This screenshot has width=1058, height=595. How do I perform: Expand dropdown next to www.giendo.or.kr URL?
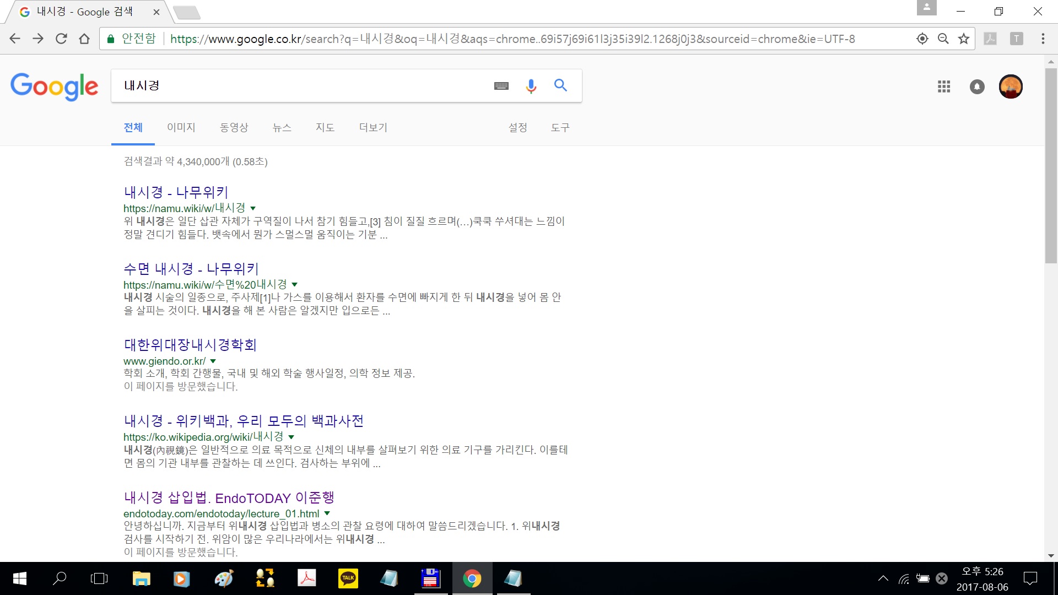213,361
